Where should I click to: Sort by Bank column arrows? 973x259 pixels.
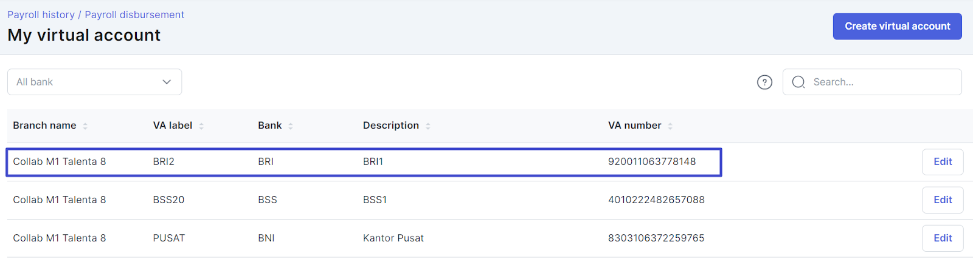click(x=291, y=126)
